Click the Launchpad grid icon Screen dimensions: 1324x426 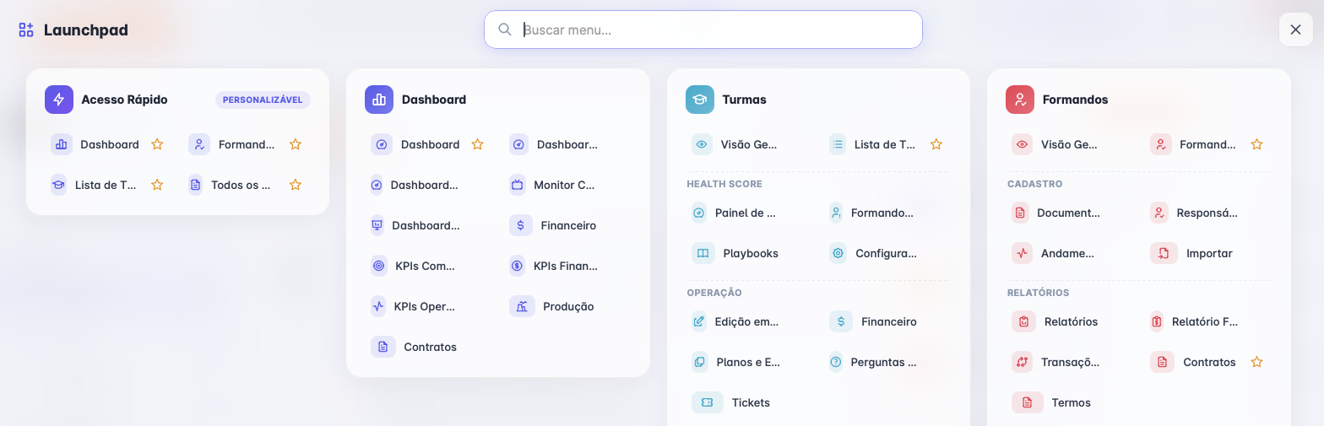(26, 30)
